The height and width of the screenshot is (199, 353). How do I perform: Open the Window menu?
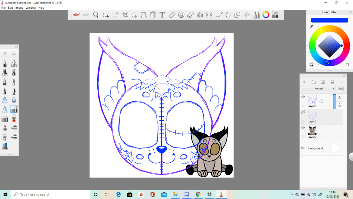click(31, 7)
